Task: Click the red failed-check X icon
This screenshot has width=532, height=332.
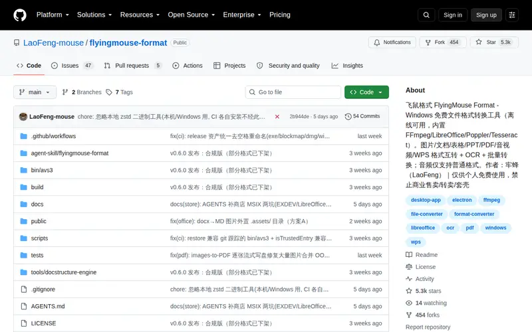Action: (277, 117)
